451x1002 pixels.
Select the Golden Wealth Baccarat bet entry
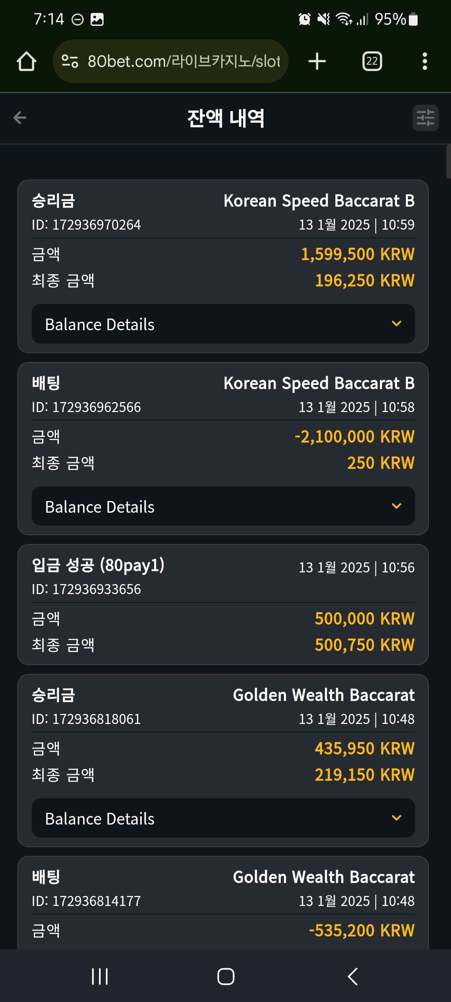pyautogui.click(x=223, y=903)
